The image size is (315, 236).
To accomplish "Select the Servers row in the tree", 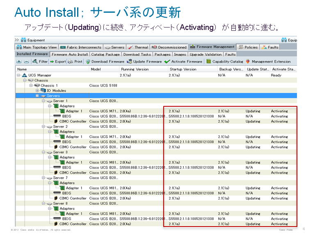I will [53, 96].
